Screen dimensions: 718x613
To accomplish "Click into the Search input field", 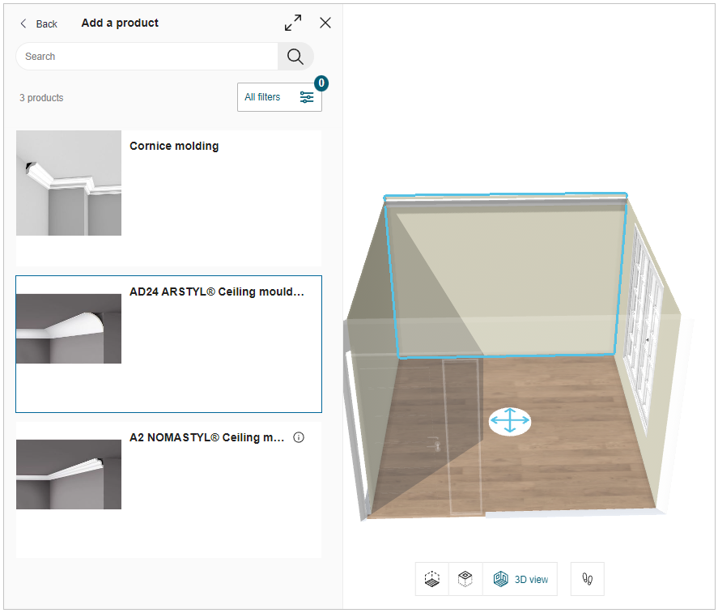I will [146, 57].
